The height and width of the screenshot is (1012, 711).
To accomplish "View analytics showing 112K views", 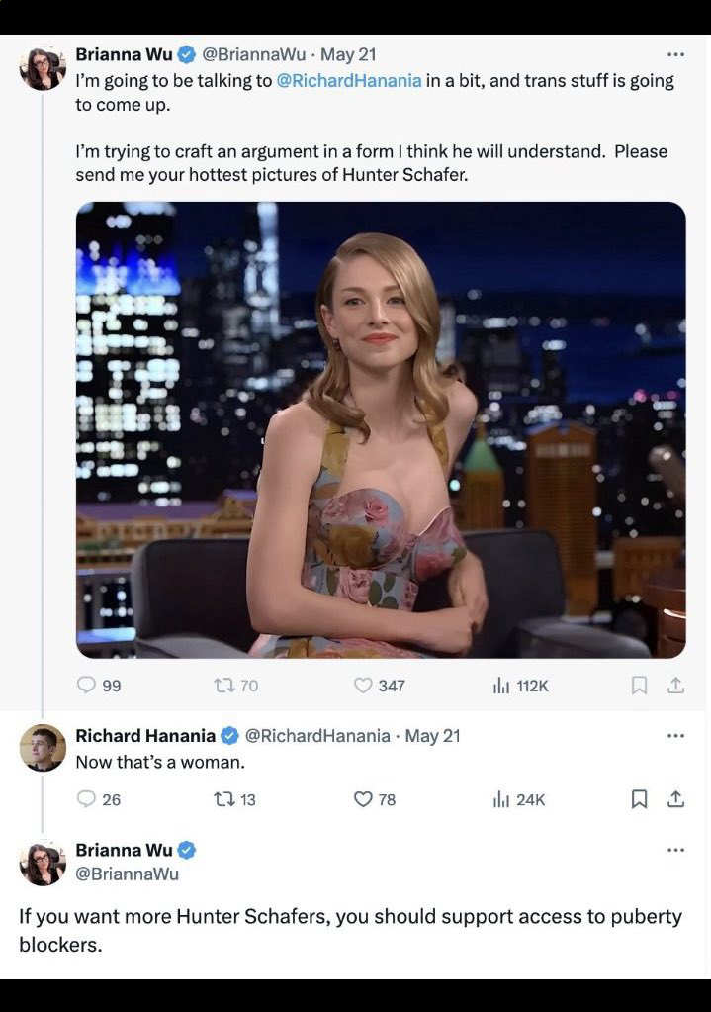I will (x=501, y=686).
